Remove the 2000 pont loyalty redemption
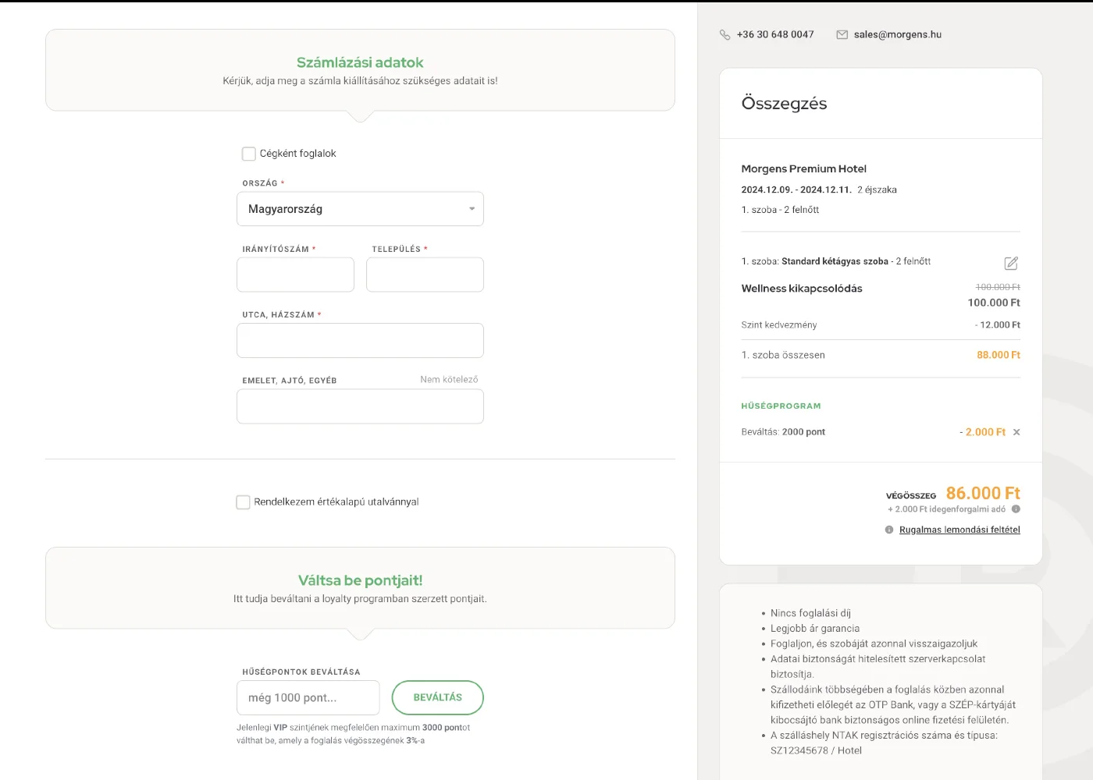 [x=1016, y=432]
